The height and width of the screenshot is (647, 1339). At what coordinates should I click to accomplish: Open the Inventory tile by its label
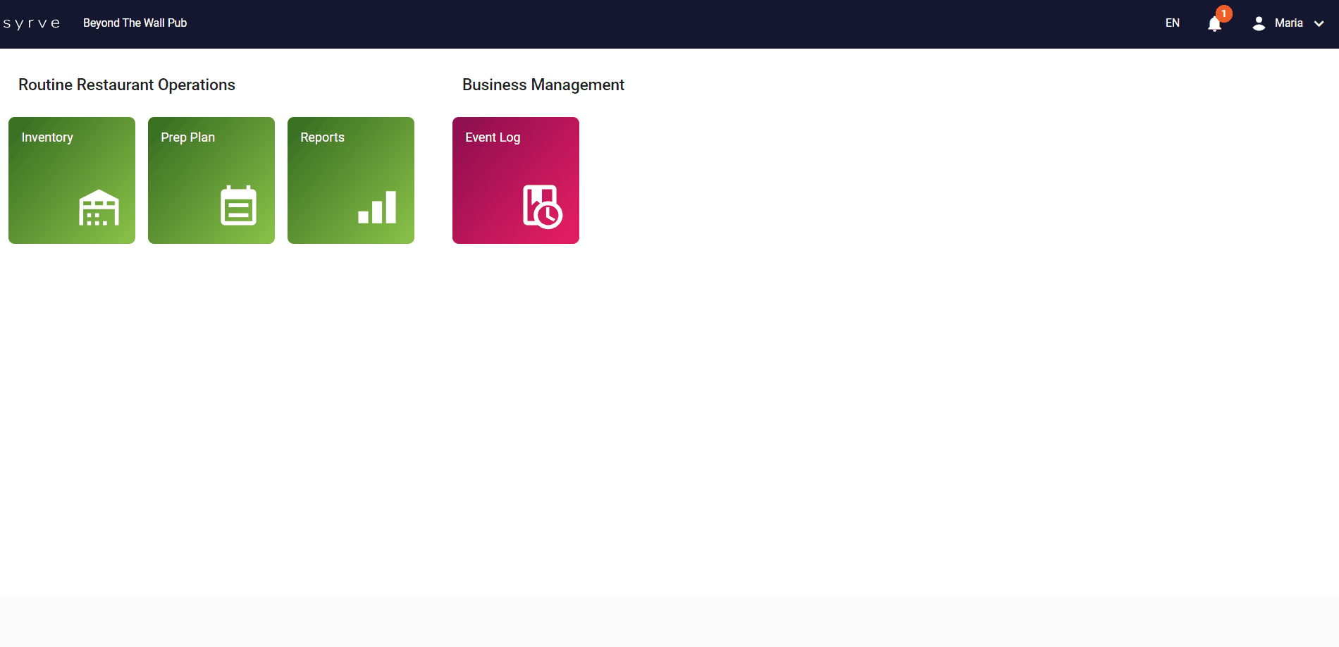pyautogui.click(x=47, y=137)
